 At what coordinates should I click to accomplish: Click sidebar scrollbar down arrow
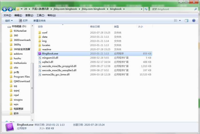[x=32, y=120]
